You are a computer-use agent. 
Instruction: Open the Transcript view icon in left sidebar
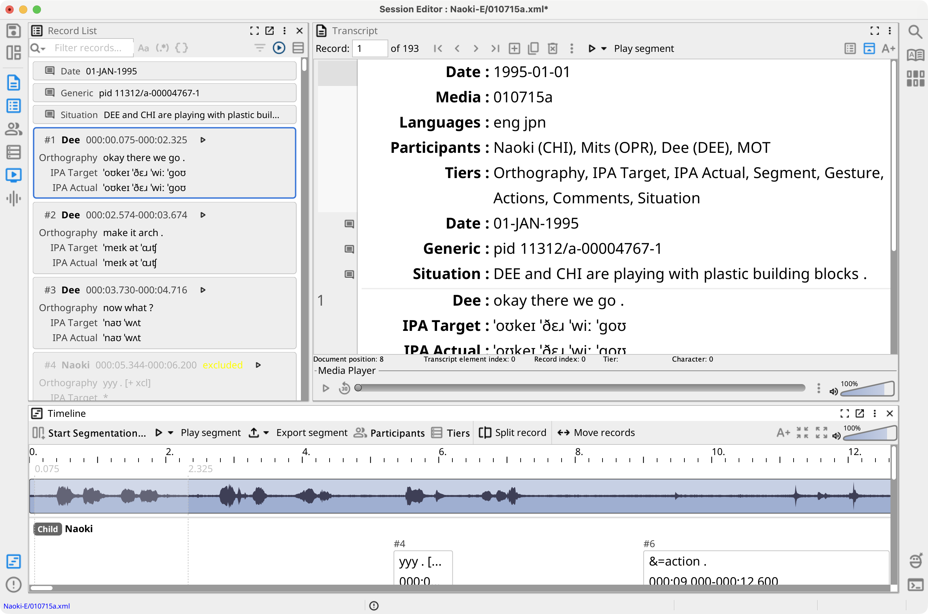pos(14,83)
